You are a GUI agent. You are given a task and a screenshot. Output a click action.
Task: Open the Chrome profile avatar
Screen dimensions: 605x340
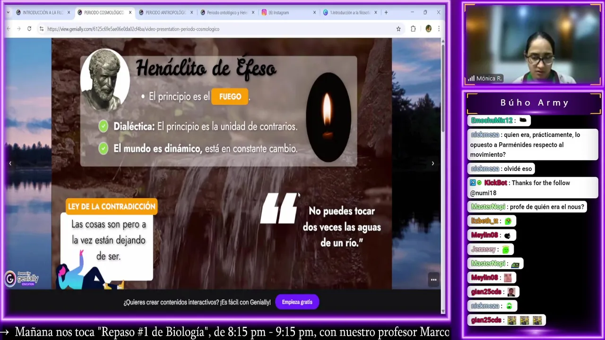pyautogui.click(x=428, y=29)
